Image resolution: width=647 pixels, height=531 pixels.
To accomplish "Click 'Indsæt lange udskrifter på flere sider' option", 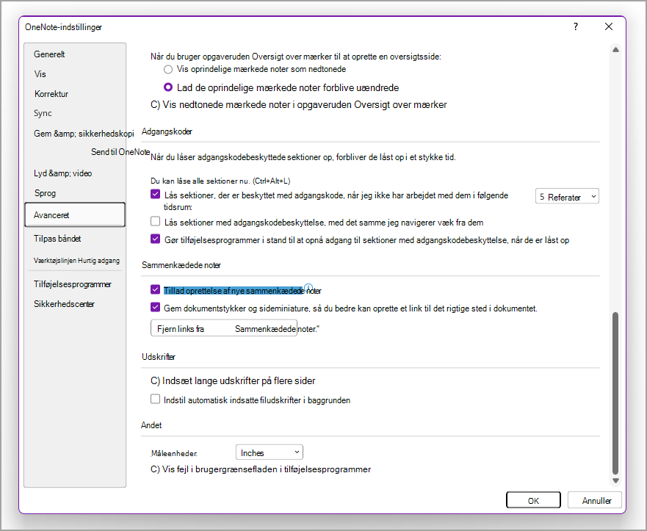I will (233, 381).
